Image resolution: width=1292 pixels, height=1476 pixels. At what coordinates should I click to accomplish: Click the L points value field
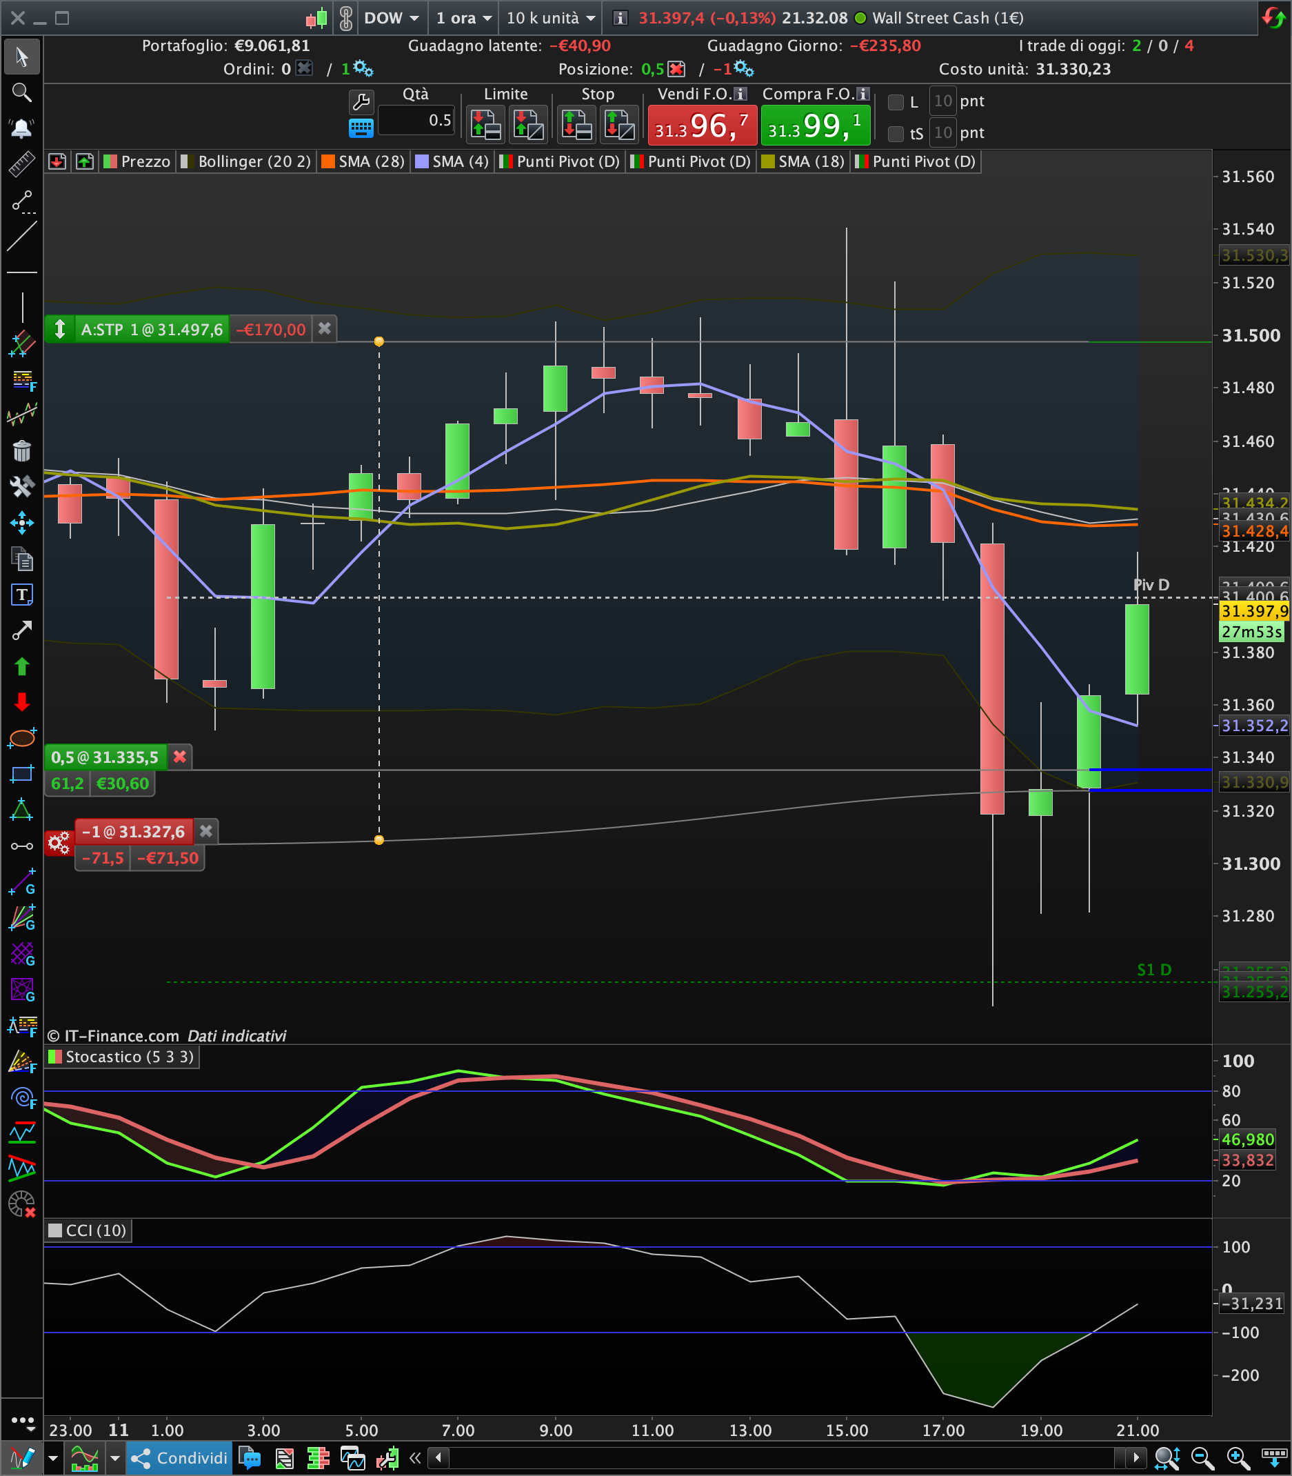point(942,101)
